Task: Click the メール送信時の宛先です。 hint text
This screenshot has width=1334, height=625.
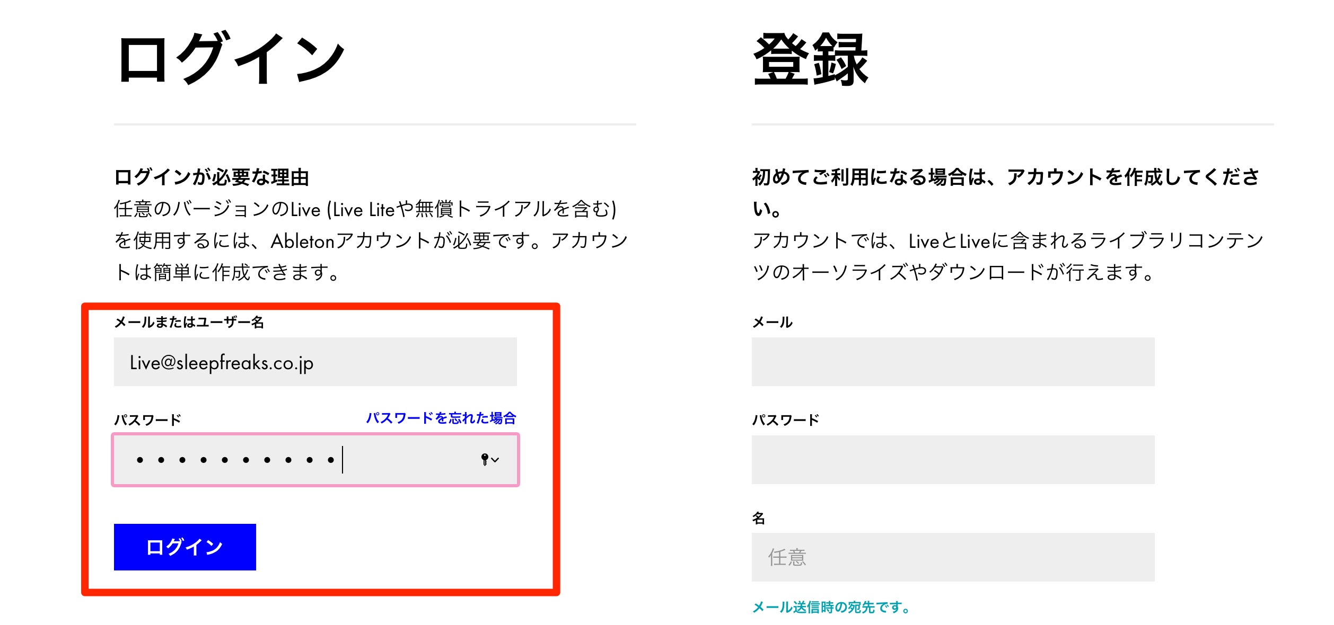Action: [832, 607]
